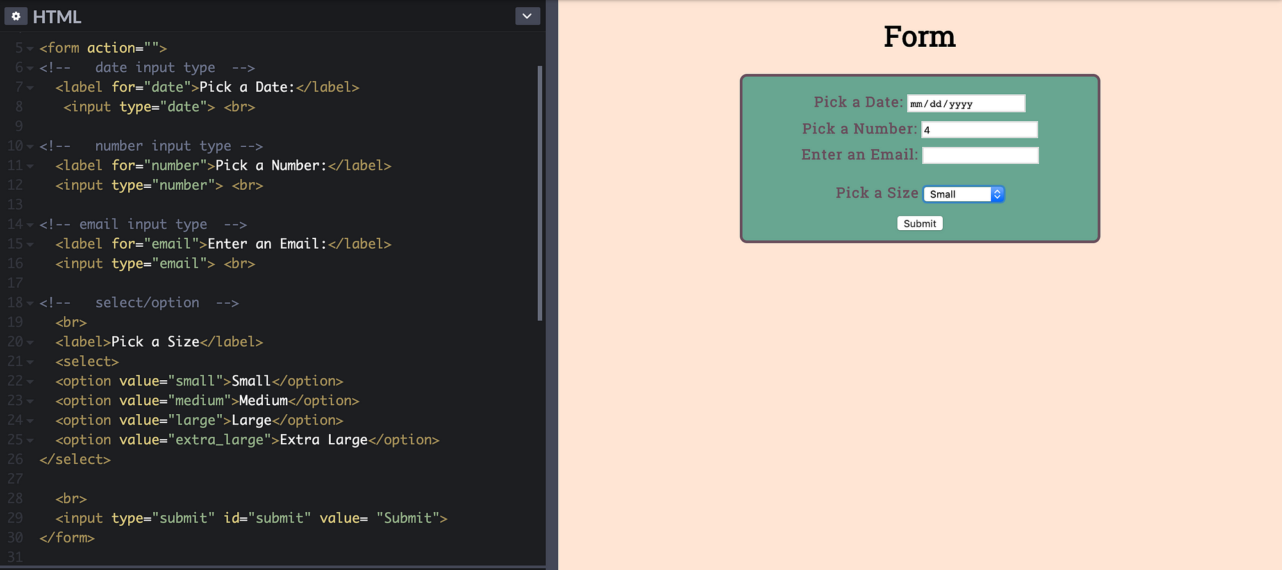
Task: Collapse the fold arrow on line 7
Action: tap(30, 88)
